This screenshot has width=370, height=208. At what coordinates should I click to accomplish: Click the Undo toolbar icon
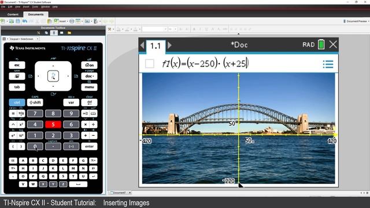(x=24, y=21)
